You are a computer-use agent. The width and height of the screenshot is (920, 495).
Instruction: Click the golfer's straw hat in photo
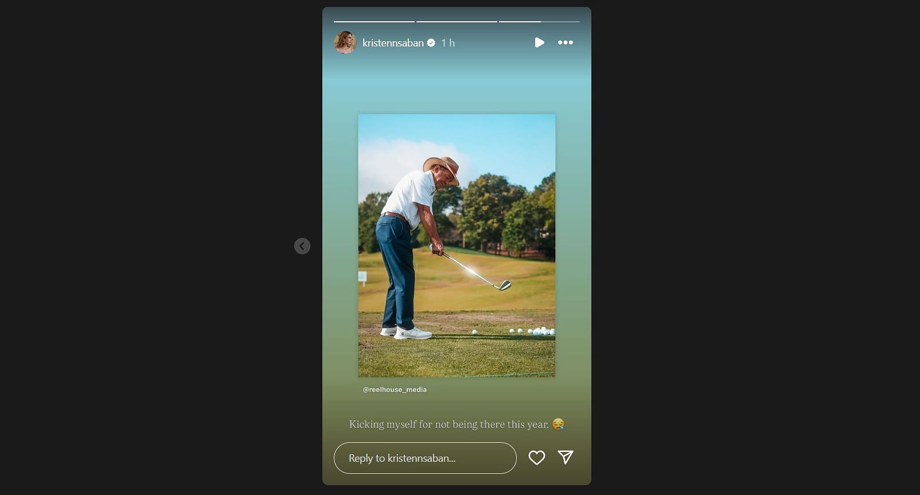coord(442,169)
